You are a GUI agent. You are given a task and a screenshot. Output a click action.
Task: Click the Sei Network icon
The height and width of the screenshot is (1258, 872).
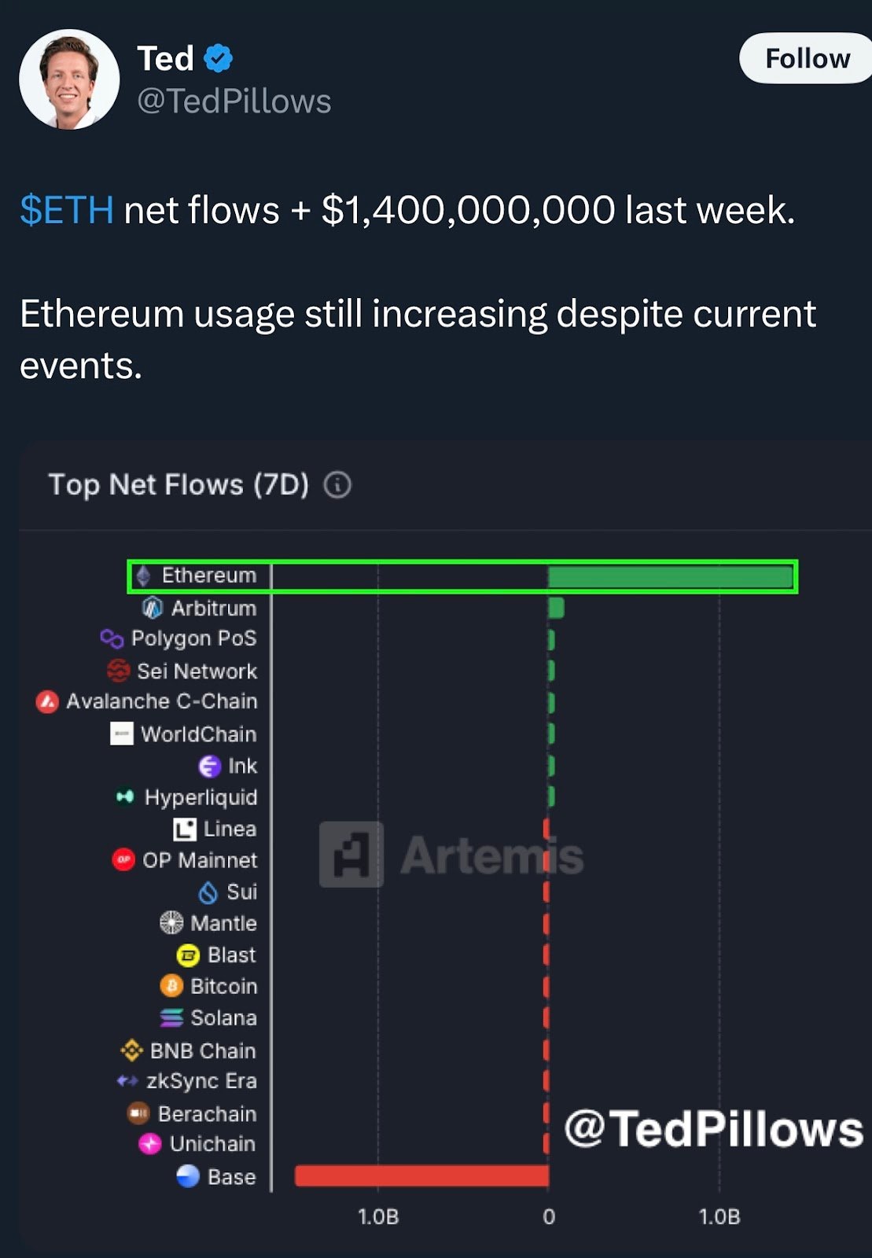click(x=117, y=671)
